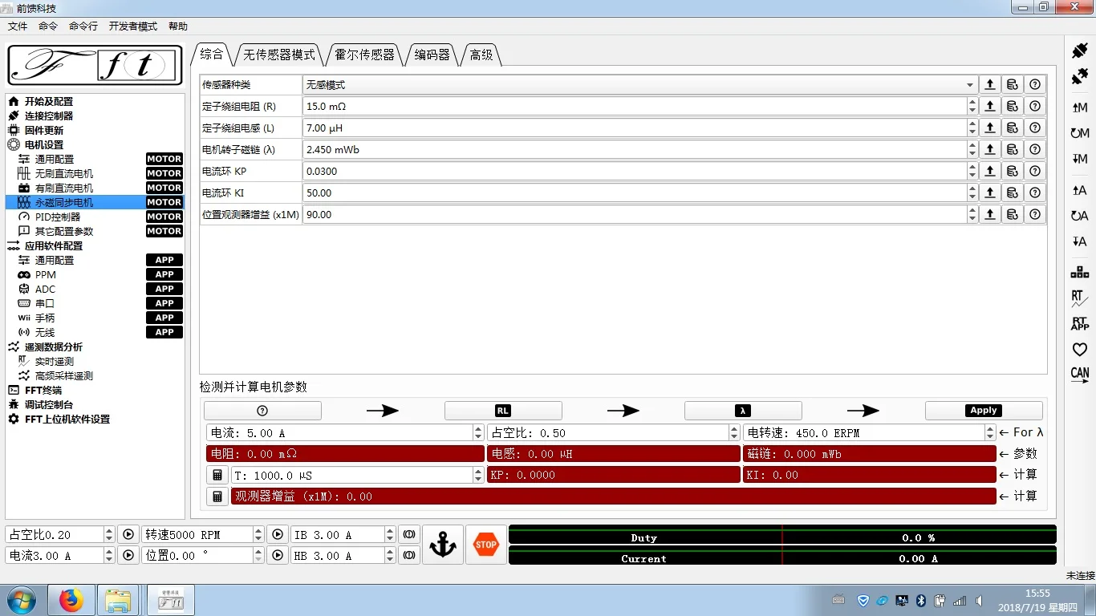Click the play button next to 电流3.00 A

(128, 555)
